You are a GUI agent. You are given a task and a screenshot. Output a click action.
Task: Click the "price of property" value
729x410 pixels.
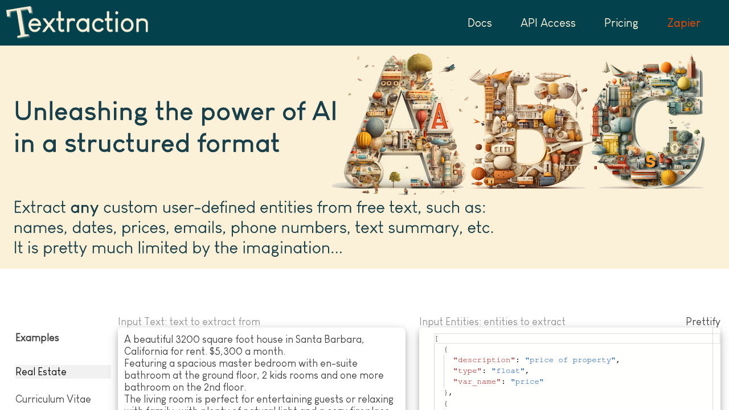tap(570, 360)
